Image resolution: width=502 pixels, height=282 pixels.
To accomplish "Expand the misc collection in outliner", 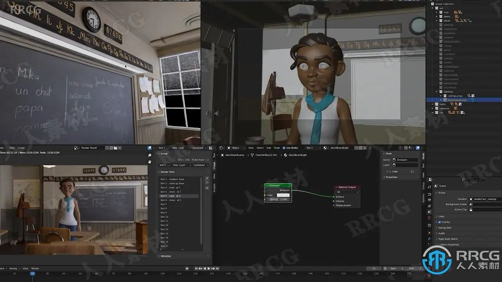I will pos(437,12).
